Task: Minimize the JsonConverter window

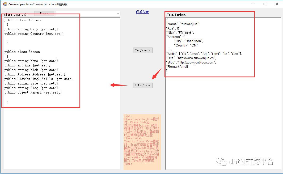Action: tap(253, 4)
